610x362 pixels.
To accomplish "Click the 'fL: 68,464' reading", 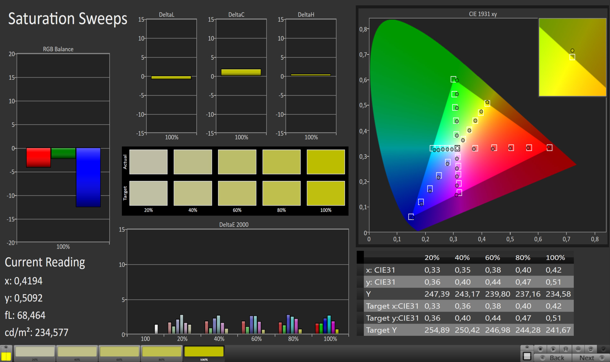I will point(25,315).
